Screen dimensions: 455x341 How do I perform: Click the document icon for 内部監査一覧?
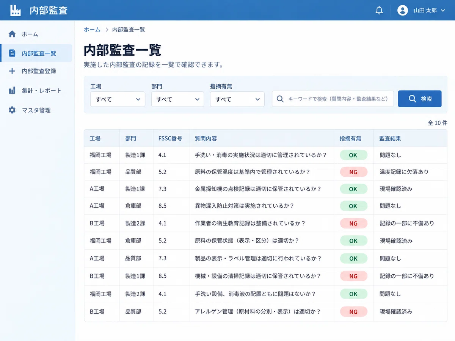pos(12,53)
